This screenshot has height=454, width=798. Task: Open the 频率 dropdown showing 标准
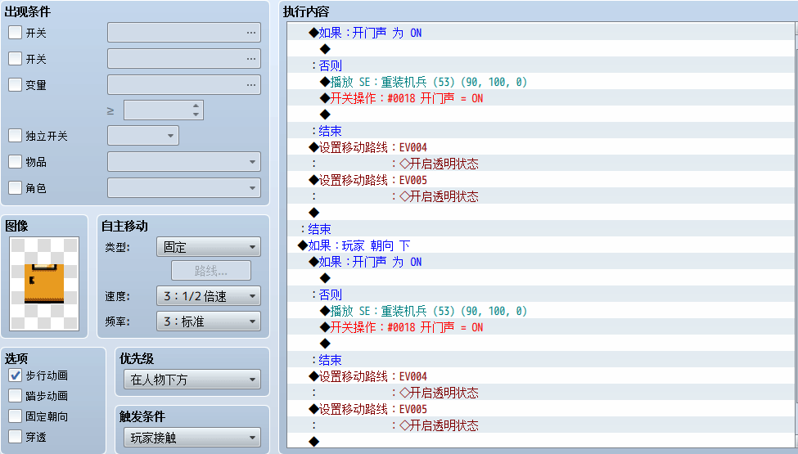pyautogui.click(x=209, y=321)
